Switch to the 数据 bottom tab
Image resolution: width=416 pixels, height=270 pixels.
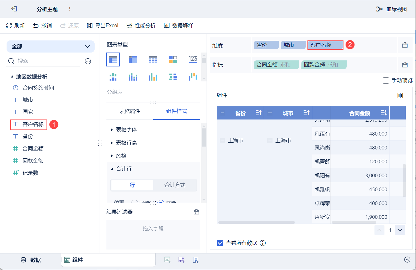[31, 260]
